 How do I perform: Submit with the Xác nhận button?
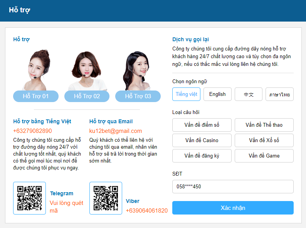[x=233, y=208]
